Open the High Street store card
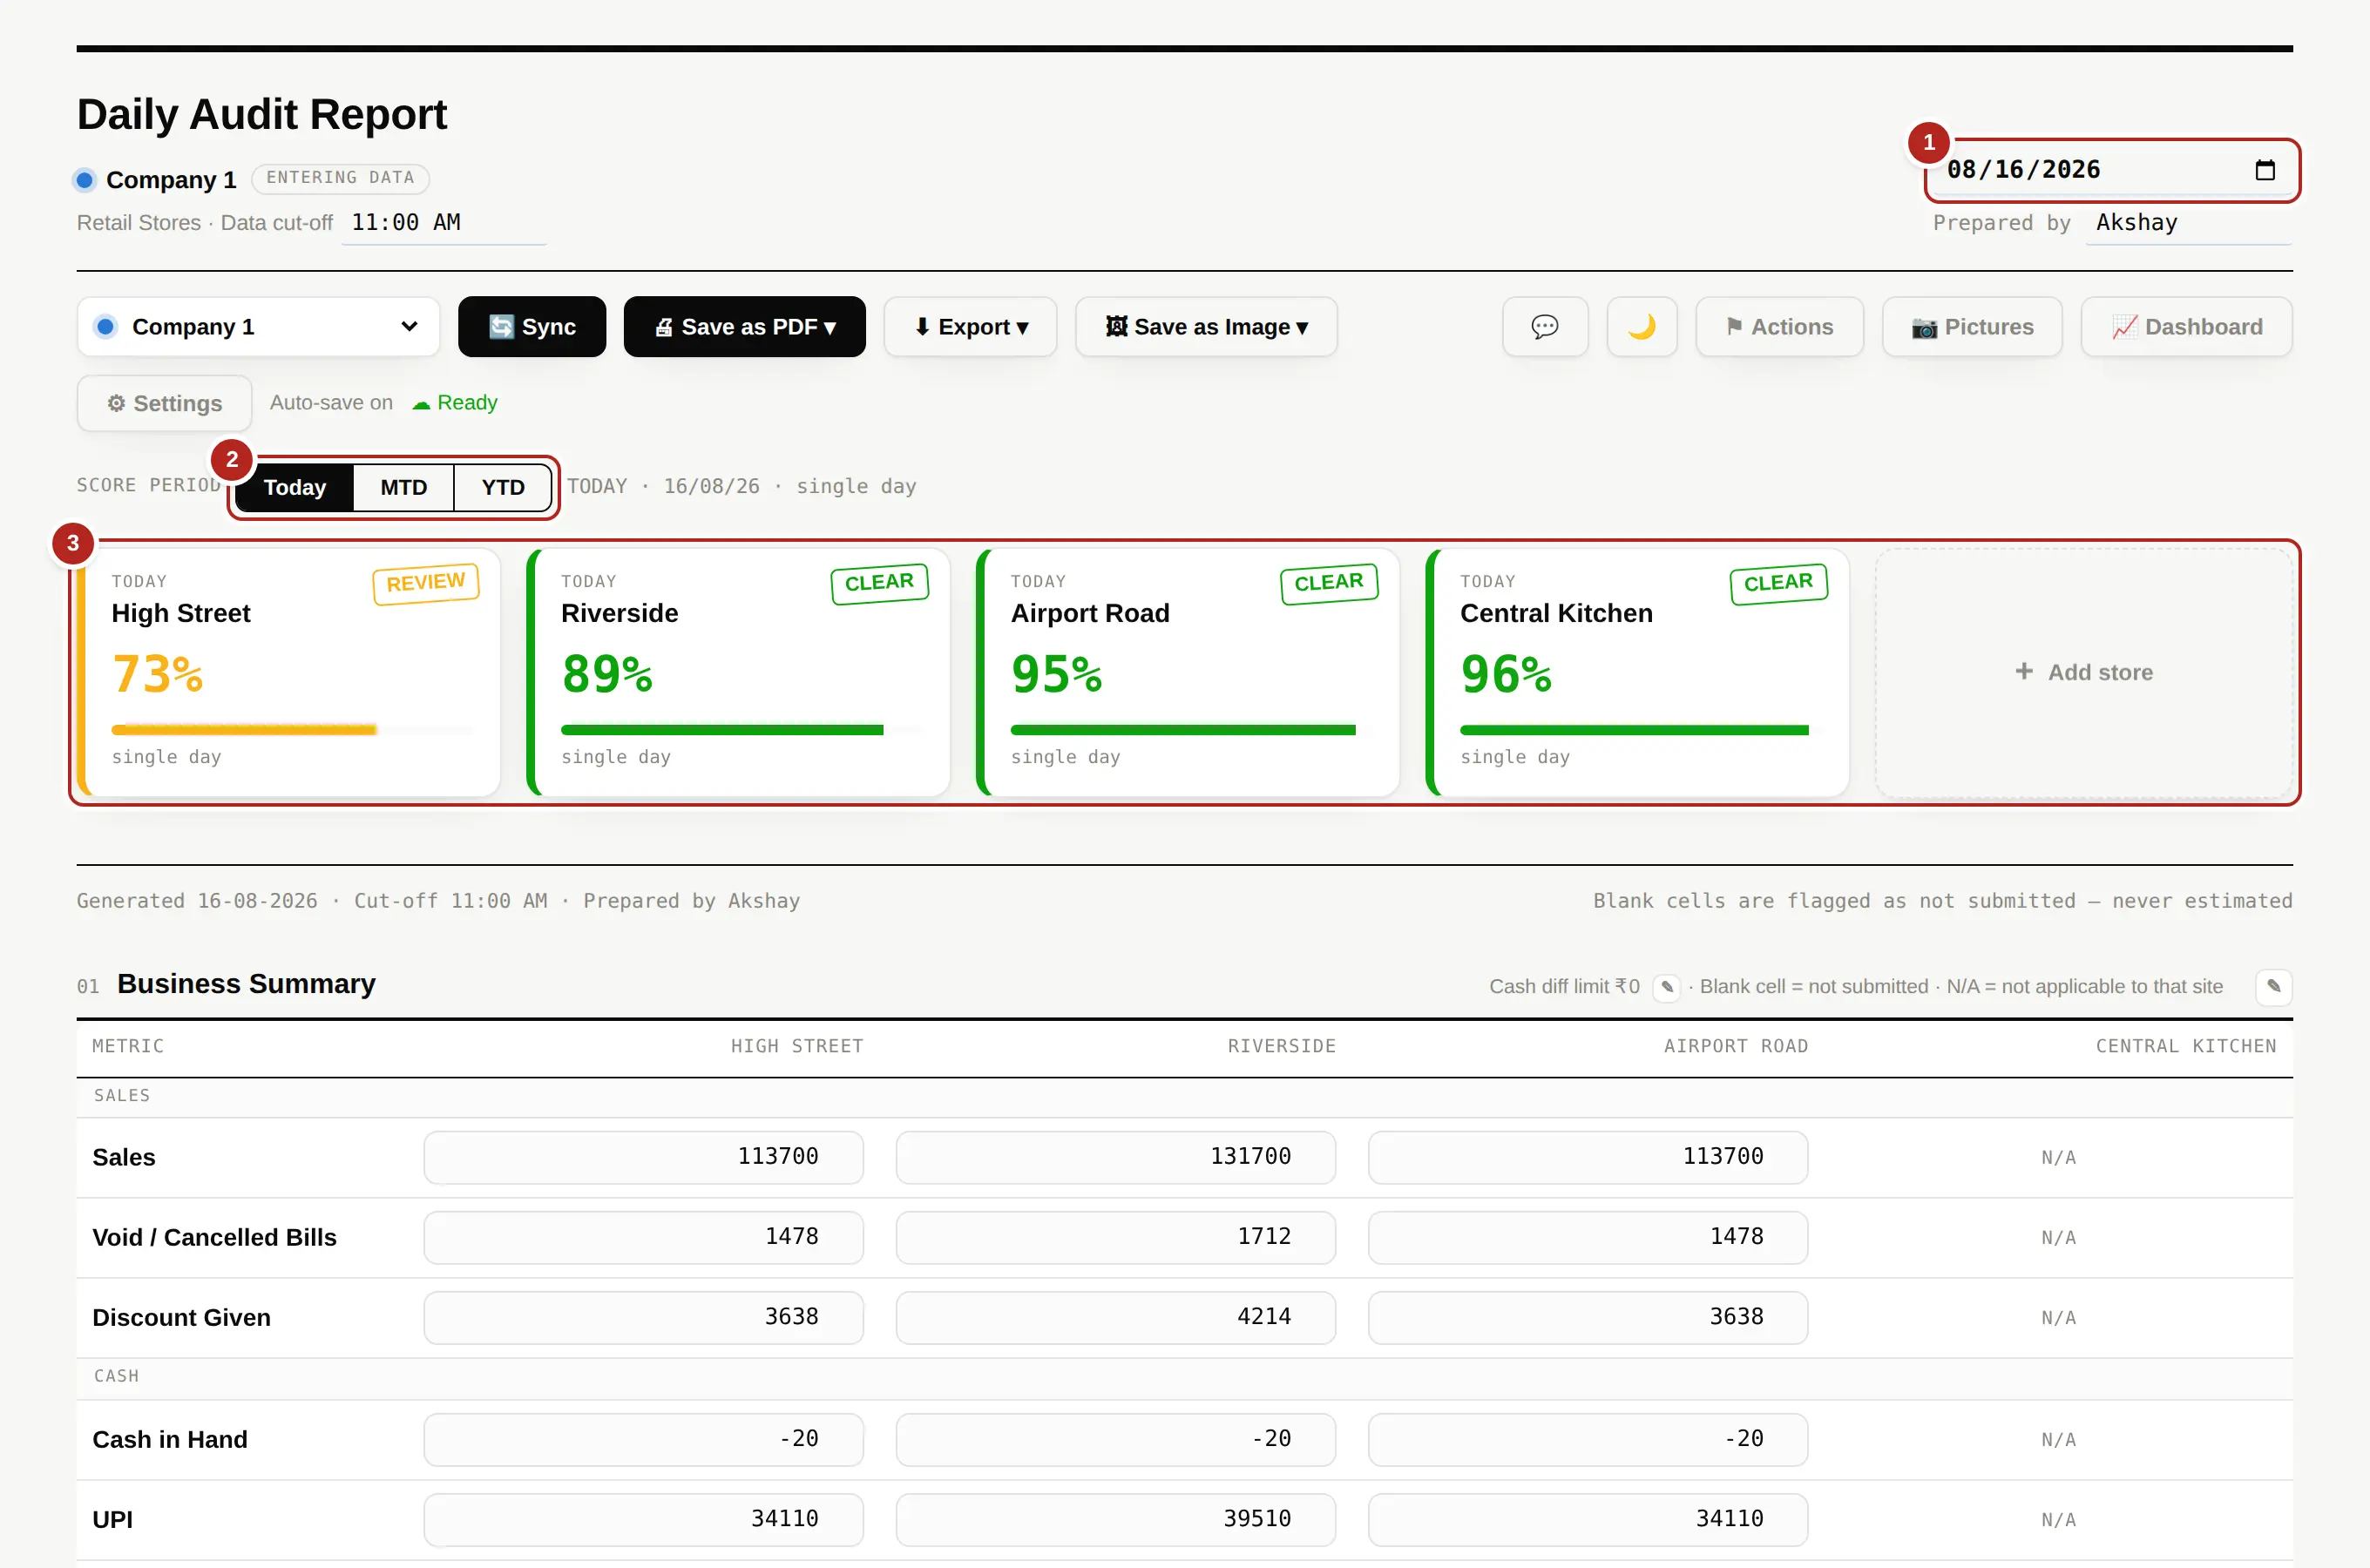Screen dimensions: 2370x1568 (x=289, y=672)
